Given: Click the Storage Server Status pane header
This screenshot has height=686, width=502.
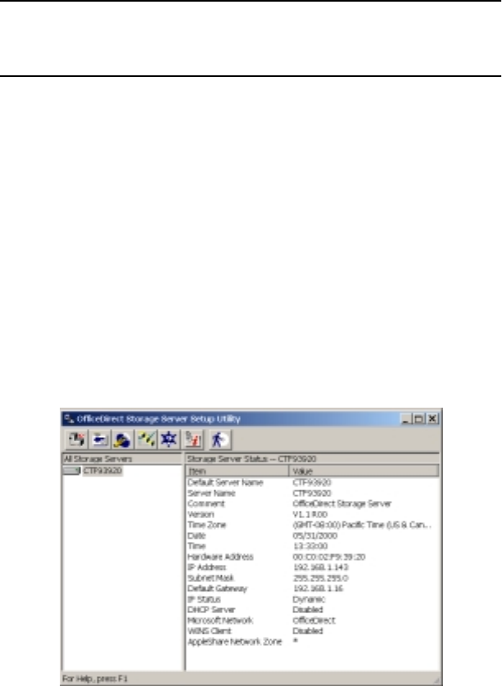Looking at the screenshot, I should [x=312, y=459].
